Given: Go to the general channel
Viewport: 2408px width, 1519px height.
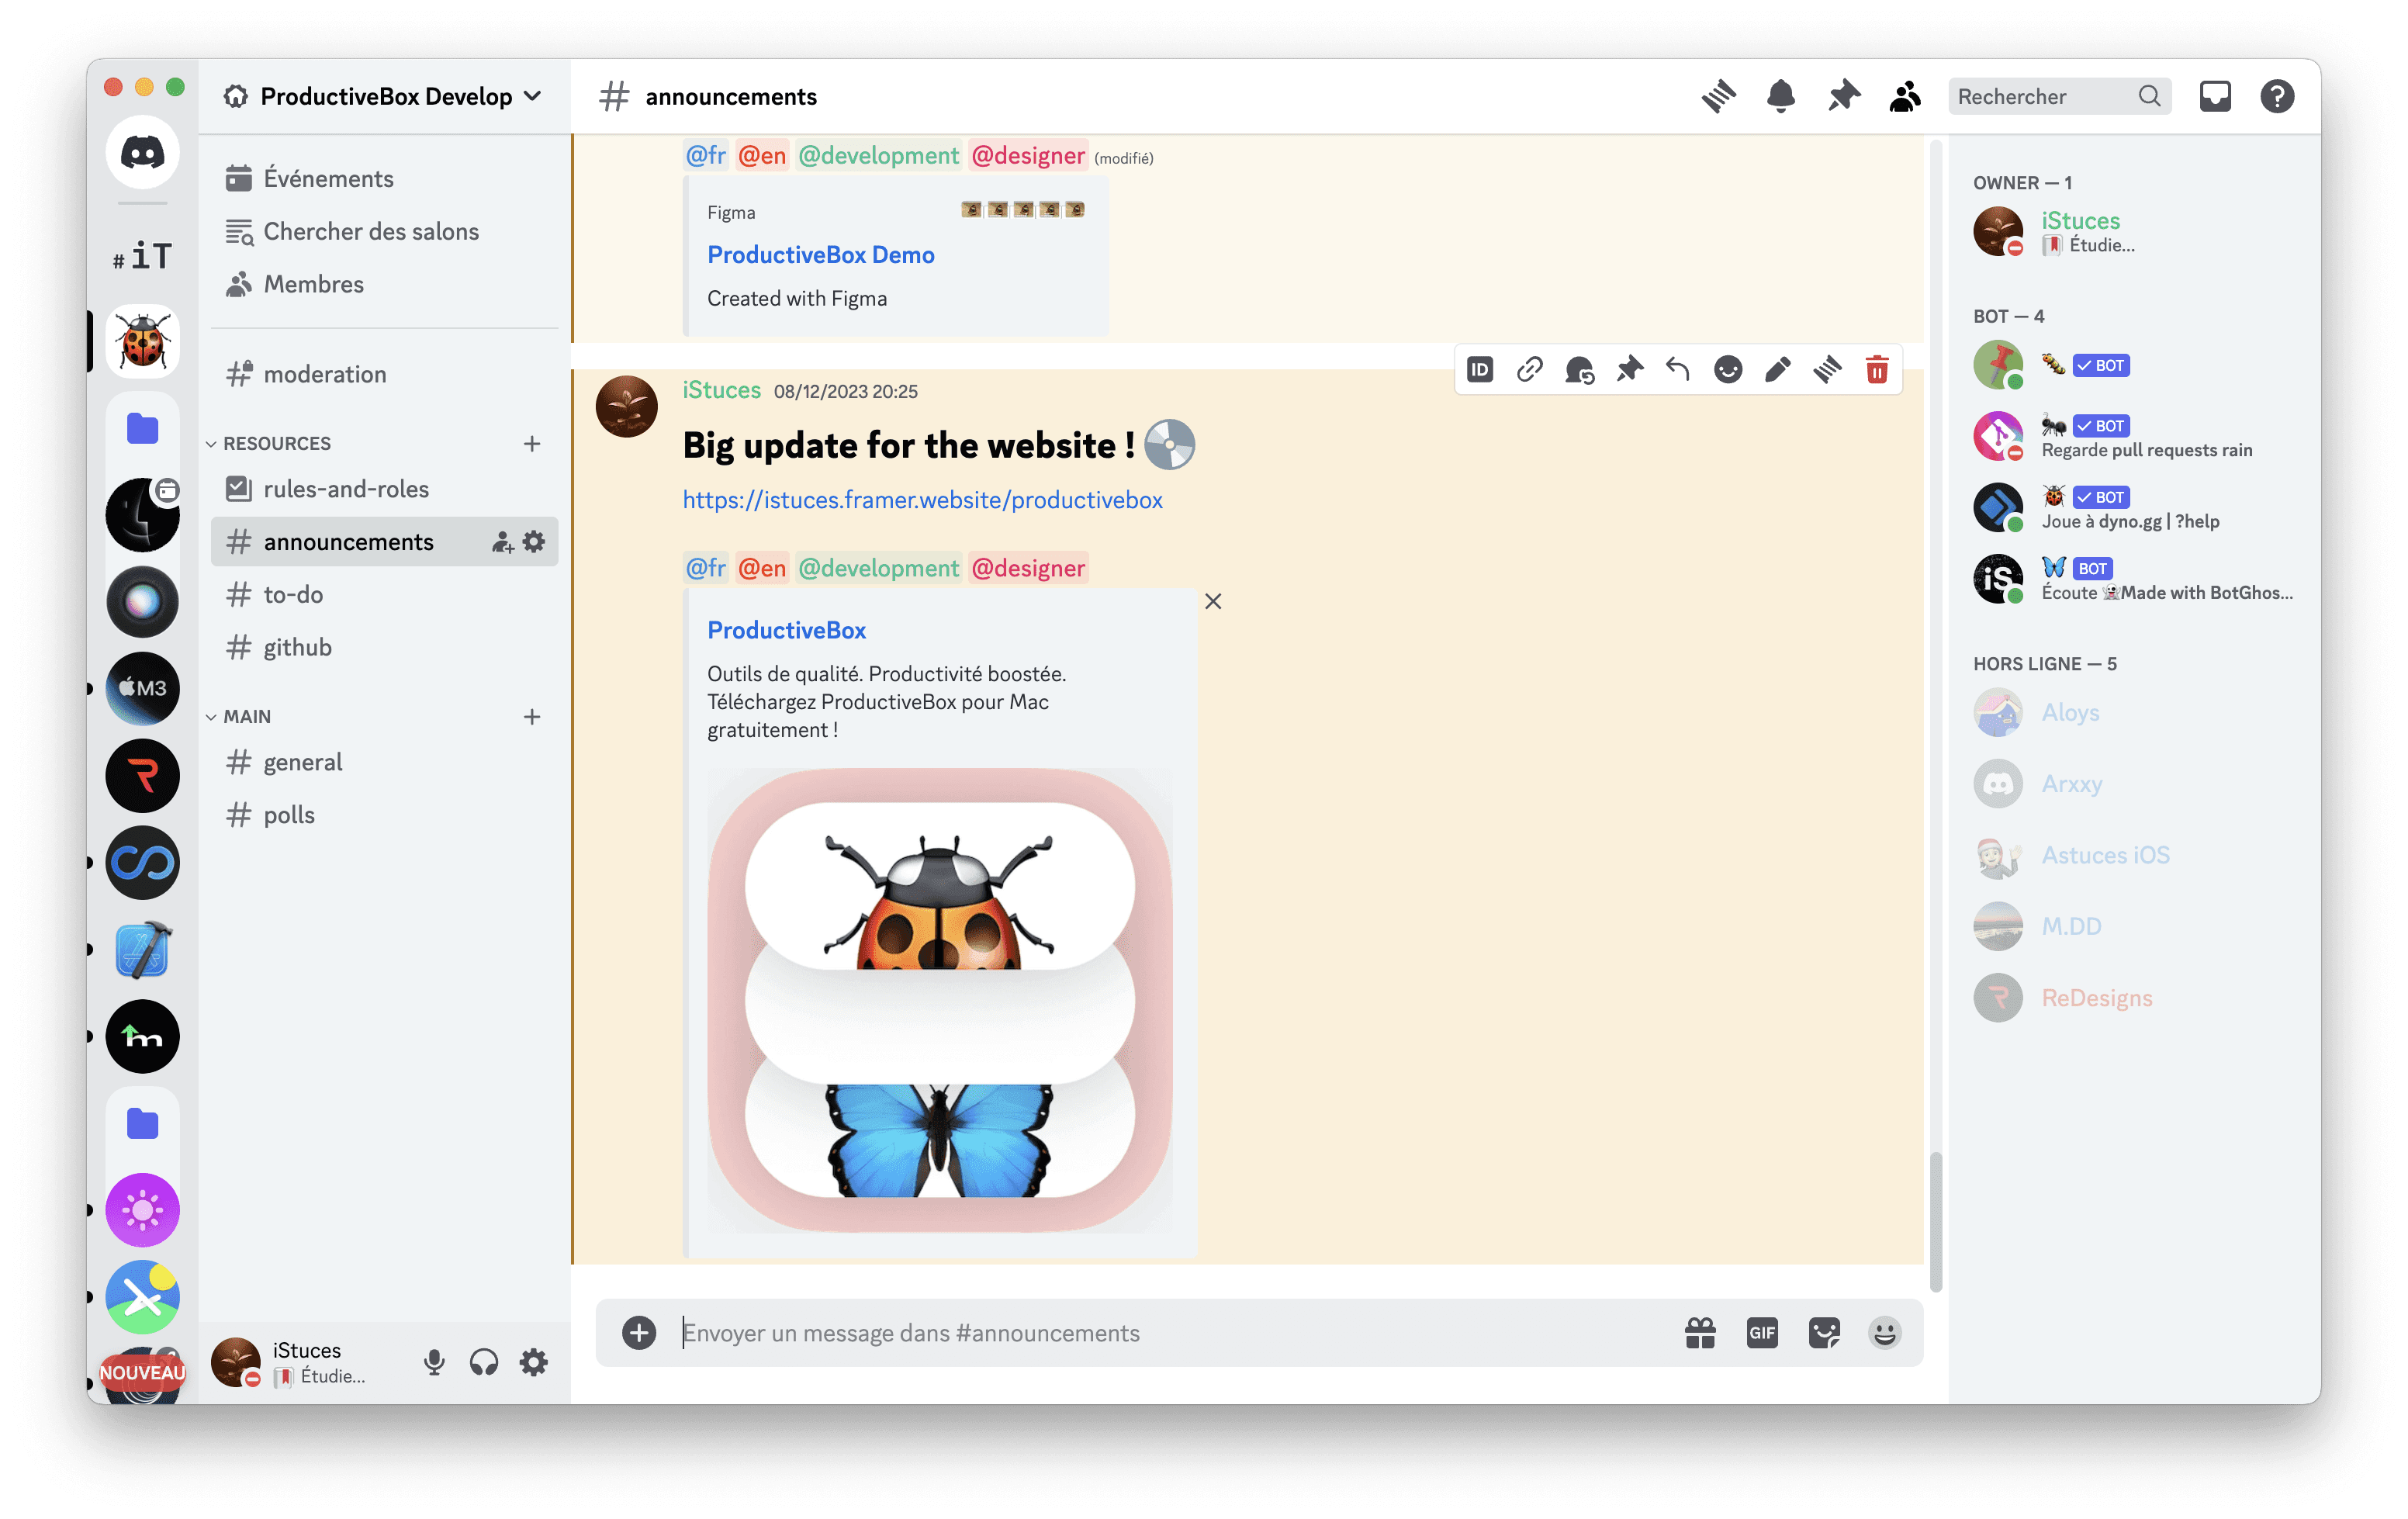Looking at the screenshot, I should (x=384, y=763).
